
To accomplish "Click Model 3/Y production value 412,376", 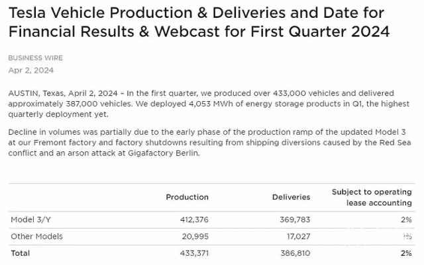I will [x=192, y=219].
